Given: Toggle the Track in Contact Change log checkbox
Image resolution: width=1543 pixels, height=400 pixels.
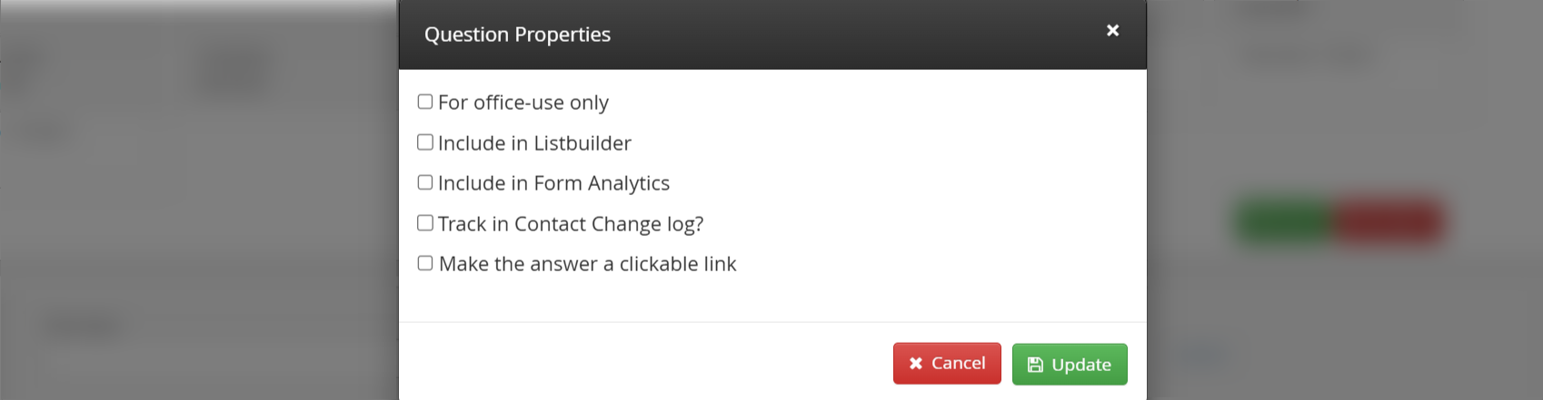Looking at the screenshot, I should 425,223.
